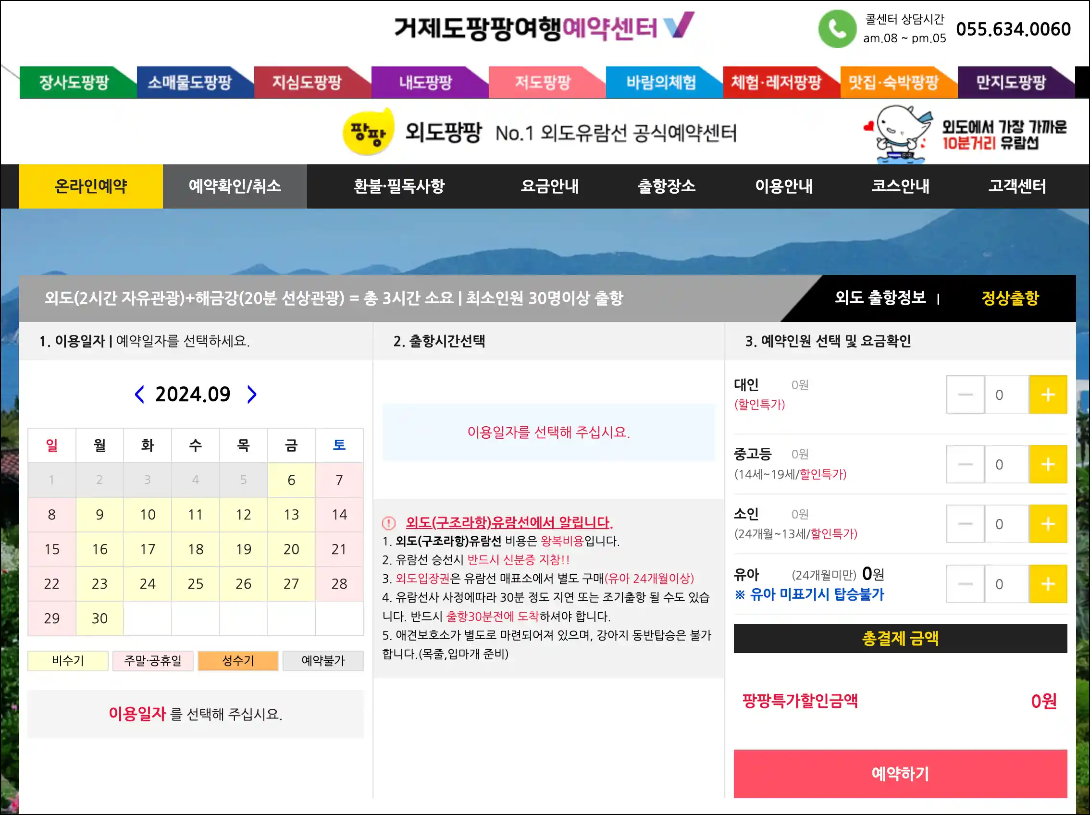Decrease 대인 count with minus button
The height and width of the screenshot is (815, 1090).
[x=965, y=395]
